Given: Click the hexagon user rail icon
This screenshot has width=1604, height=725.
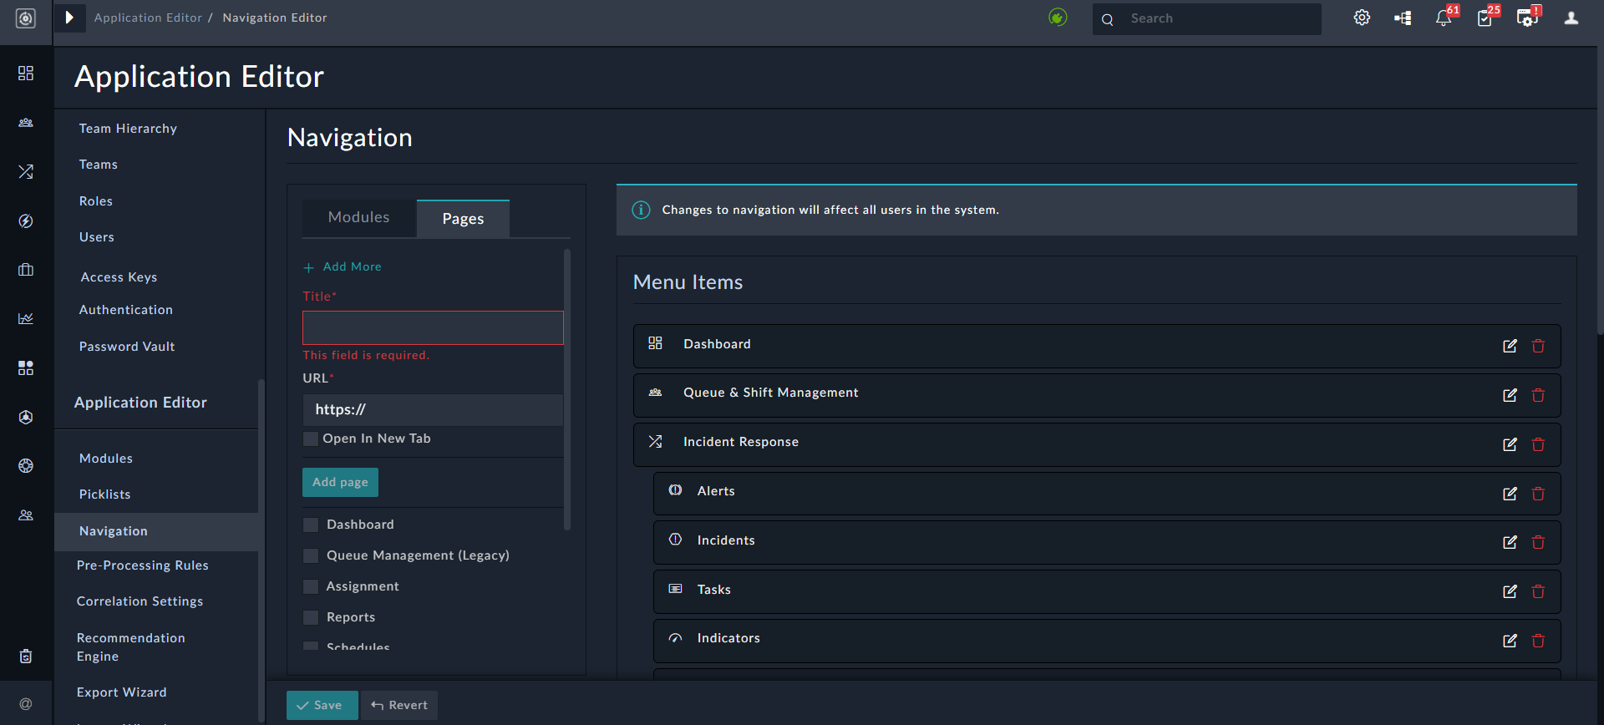Looking at the screenshot, I should [26, 417].
